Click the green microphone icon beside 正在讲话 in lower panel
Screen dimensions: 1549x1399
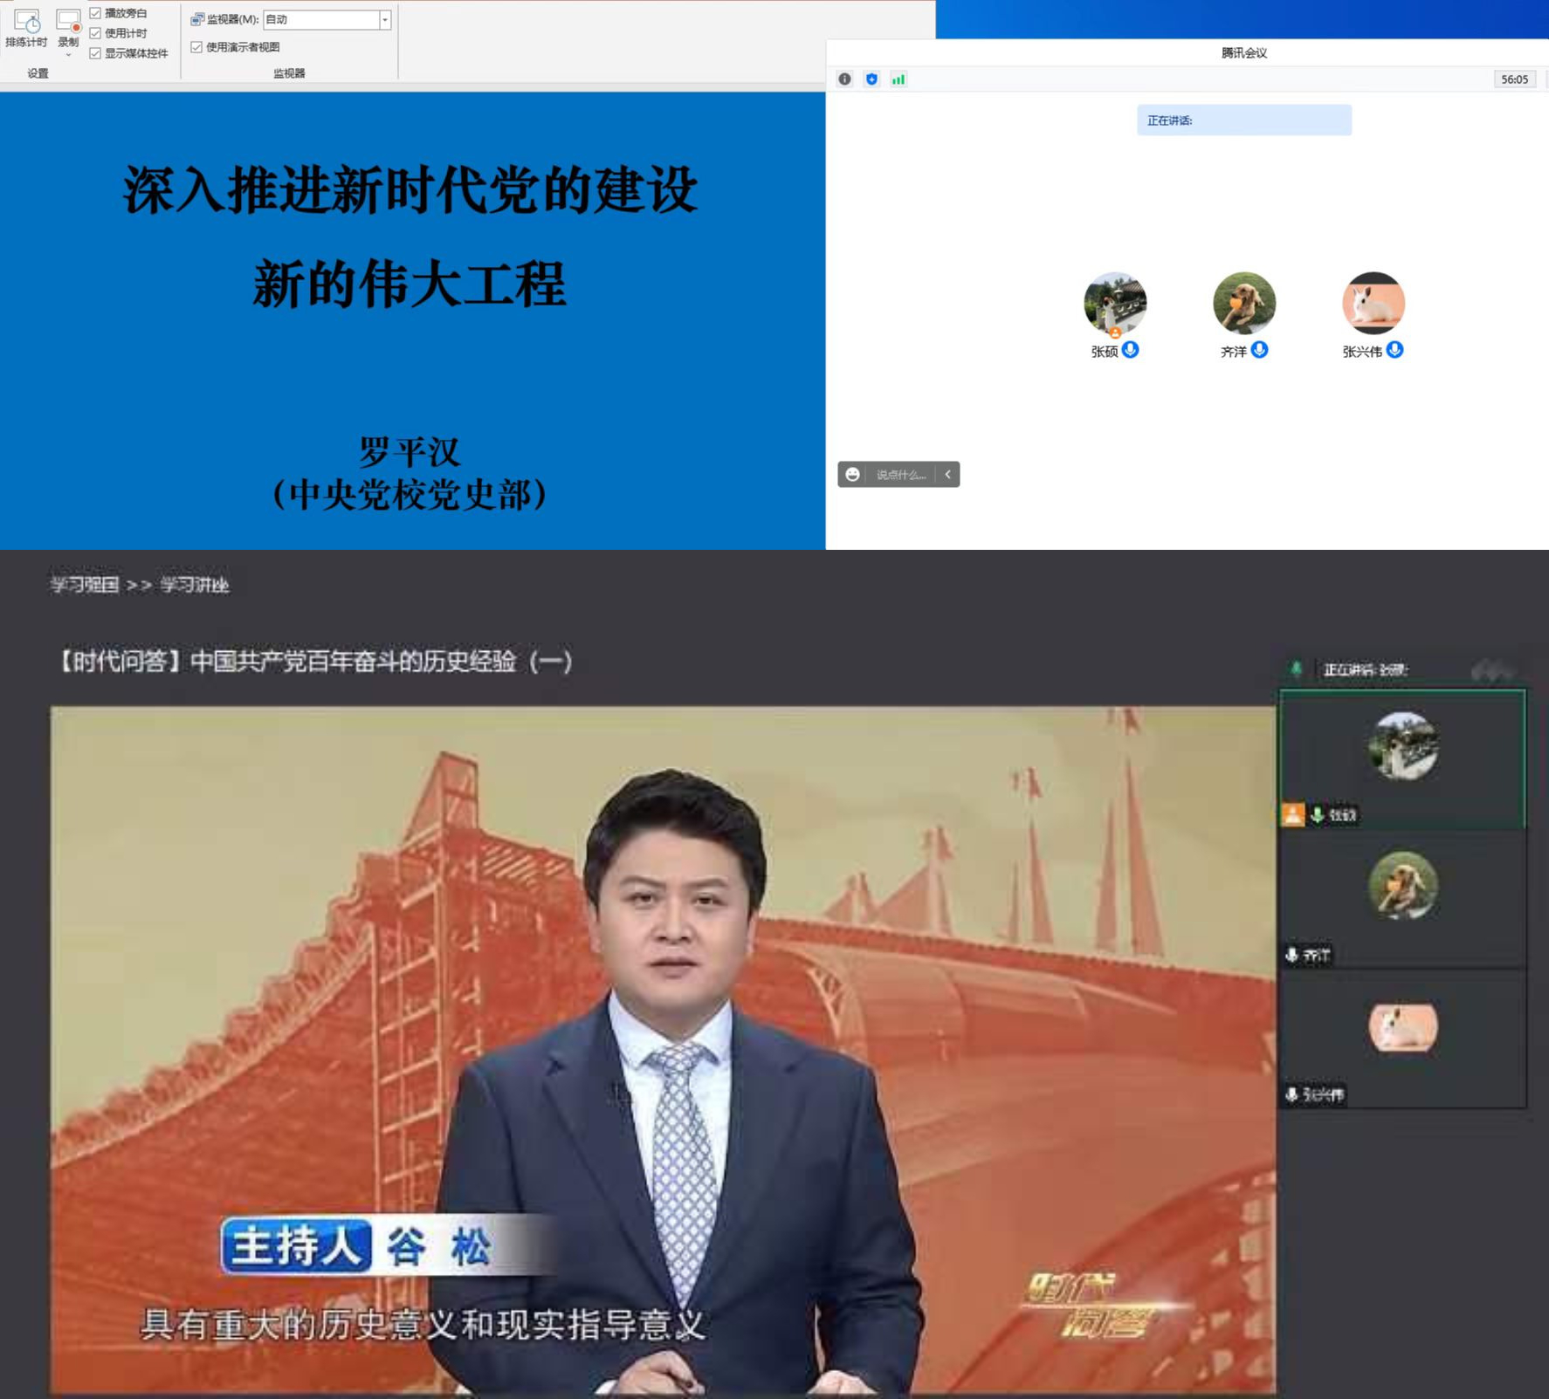[1296, 669]
